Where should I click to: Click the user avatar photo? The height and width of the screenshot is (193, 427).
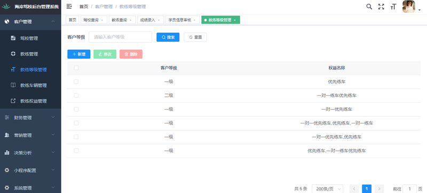409,6
